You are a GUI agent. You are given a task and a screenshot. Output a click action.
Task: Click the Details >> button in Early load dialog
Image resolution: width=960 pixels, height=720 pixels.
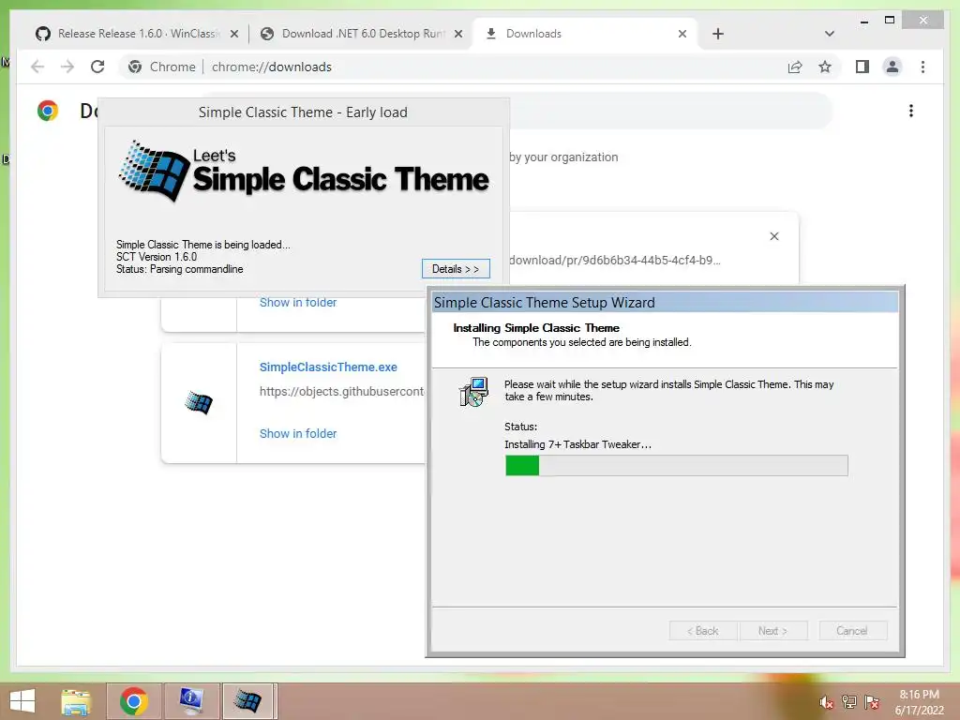[456, 269]
